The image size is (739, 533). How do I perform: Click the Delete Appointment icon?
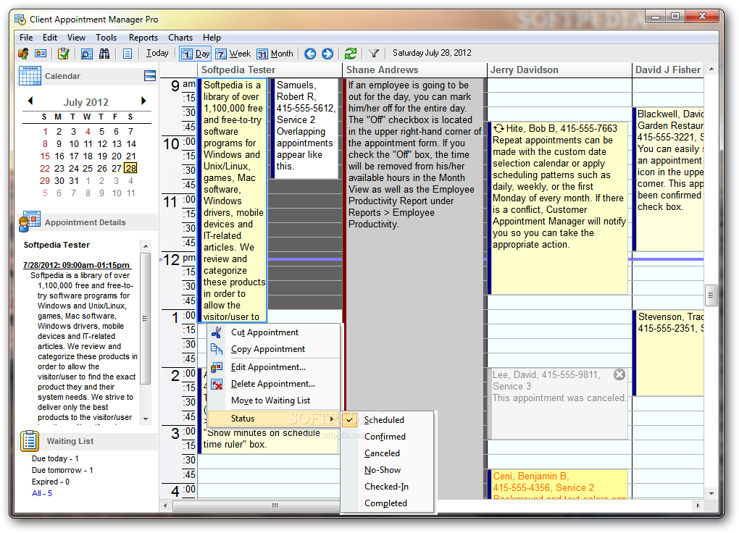[217, 384]
